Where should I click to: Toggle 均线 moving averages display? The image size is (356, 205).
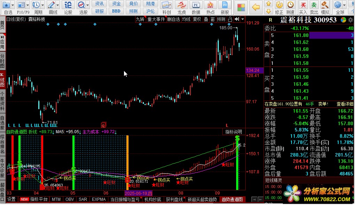186,19
